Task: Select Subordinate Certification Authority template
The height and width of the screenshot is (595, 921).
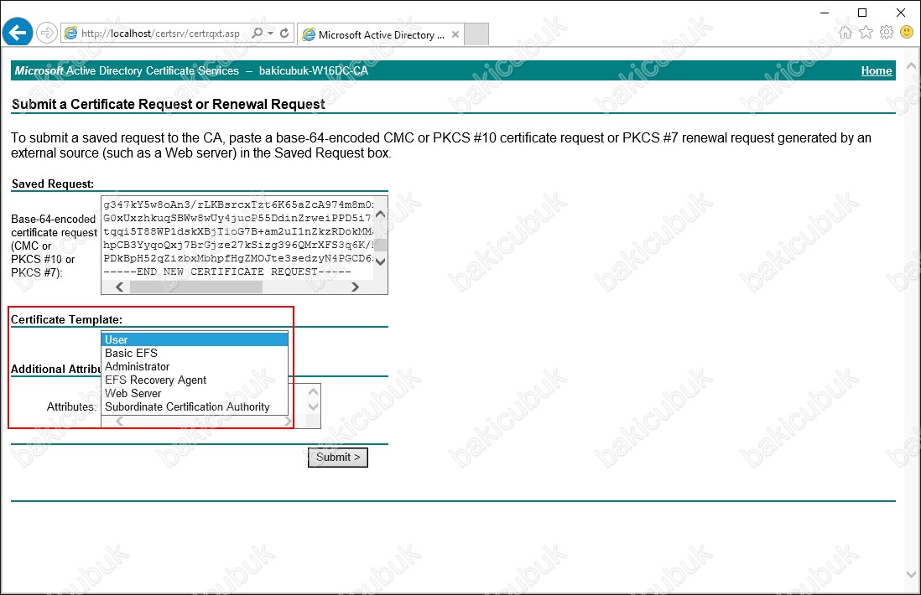Action: tap(195, 407)
